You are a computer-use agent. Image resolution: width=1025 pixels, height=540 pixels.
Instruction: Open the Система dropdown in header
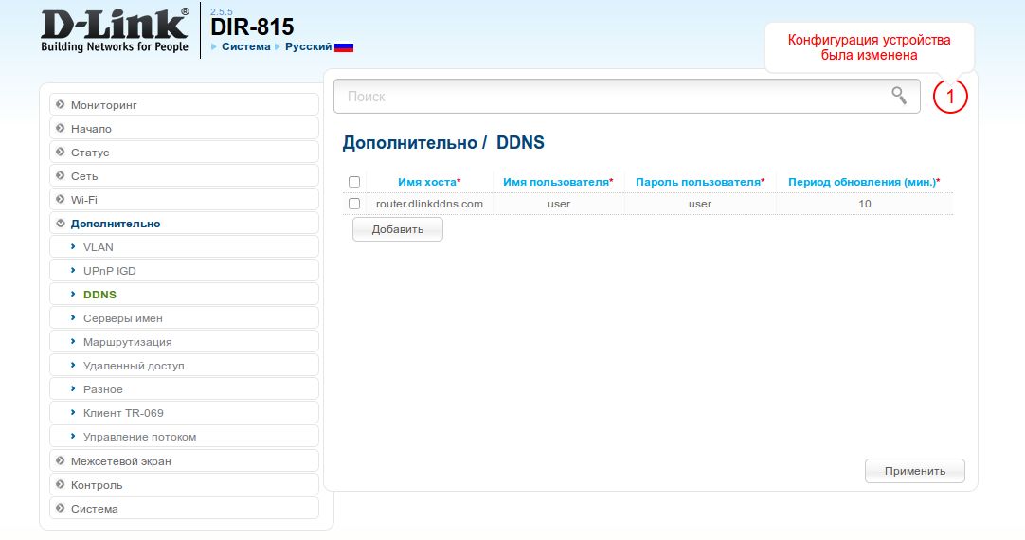coord(245,46)
